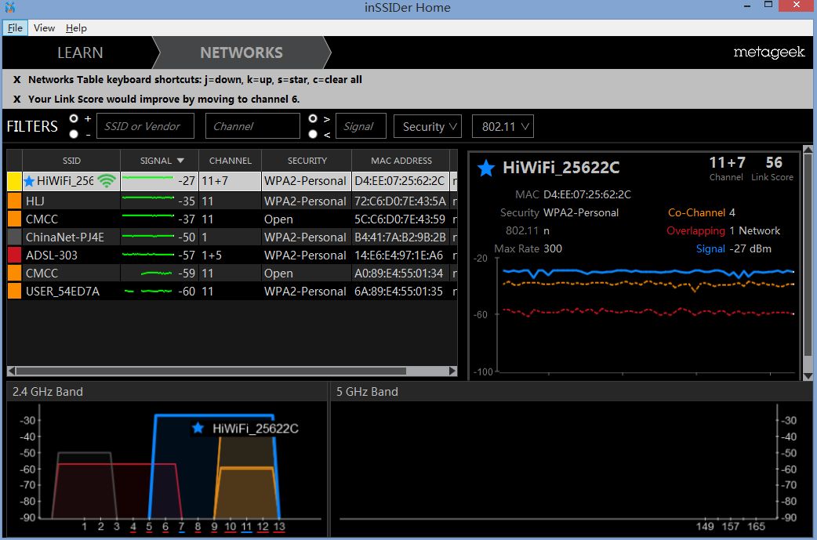
Task: Select the minus exclude filter radio button
Action: point(74,134)
